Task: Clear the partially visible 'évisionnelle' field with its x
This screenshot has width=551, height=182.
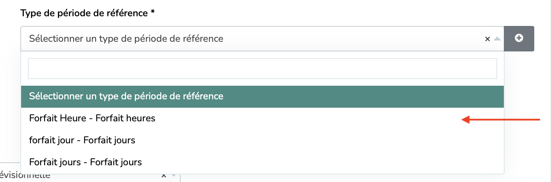Action: click(164, 176)
